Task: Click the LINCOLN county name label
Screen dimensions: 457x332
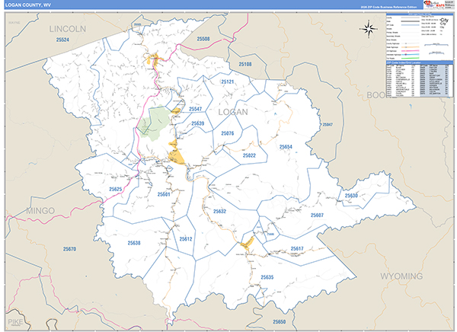Action: [67, 29]
